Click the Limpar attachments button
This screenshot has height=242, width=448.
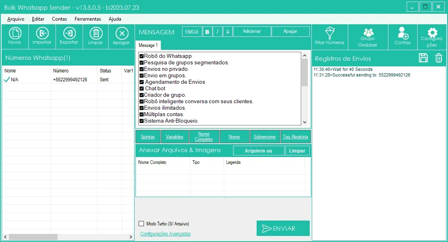point(297,151)
